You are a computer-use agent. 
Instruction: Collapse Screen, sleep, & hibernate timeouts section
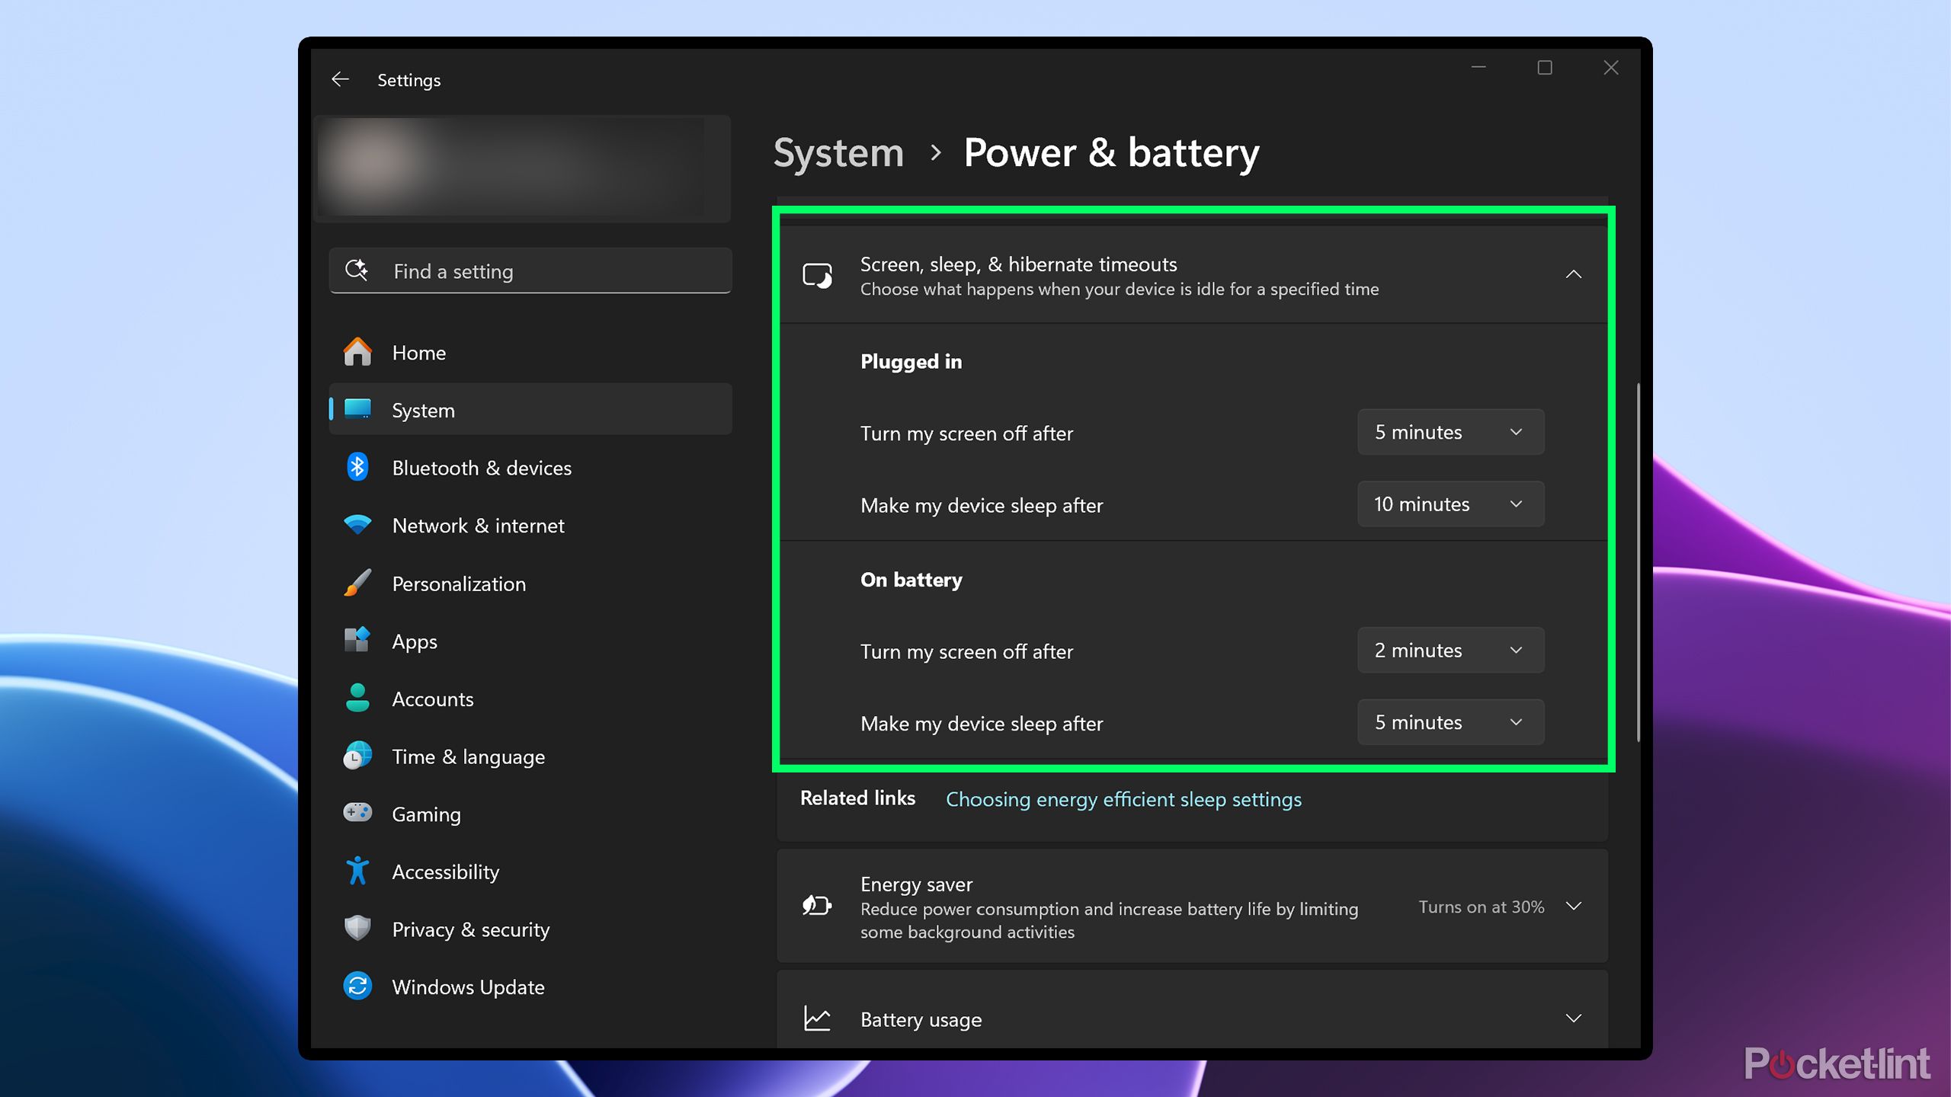tap(1574, 275)
